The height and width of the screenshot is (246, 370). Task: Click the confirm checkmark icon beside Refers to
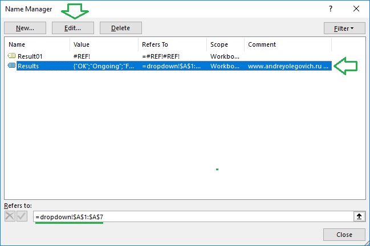(22, 216)
